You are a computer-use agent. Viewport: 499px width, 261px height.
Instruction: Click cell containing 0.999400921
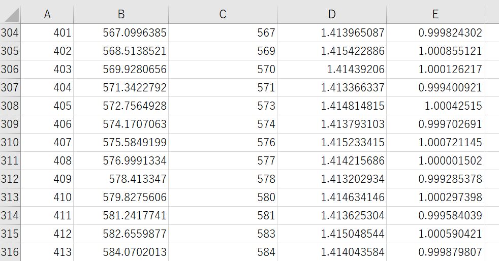click(x=435, y=88)
